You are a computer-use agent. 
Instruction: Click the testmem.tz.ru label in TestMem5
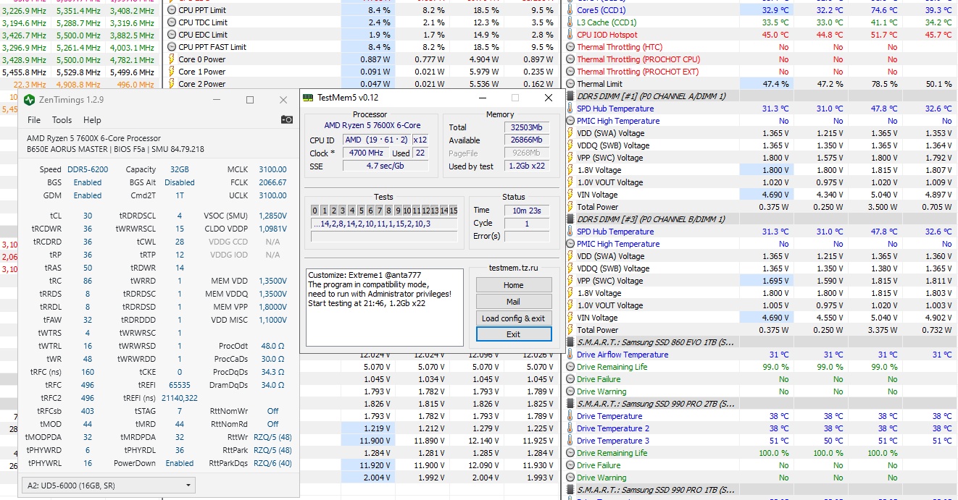(x=514, y=268)
